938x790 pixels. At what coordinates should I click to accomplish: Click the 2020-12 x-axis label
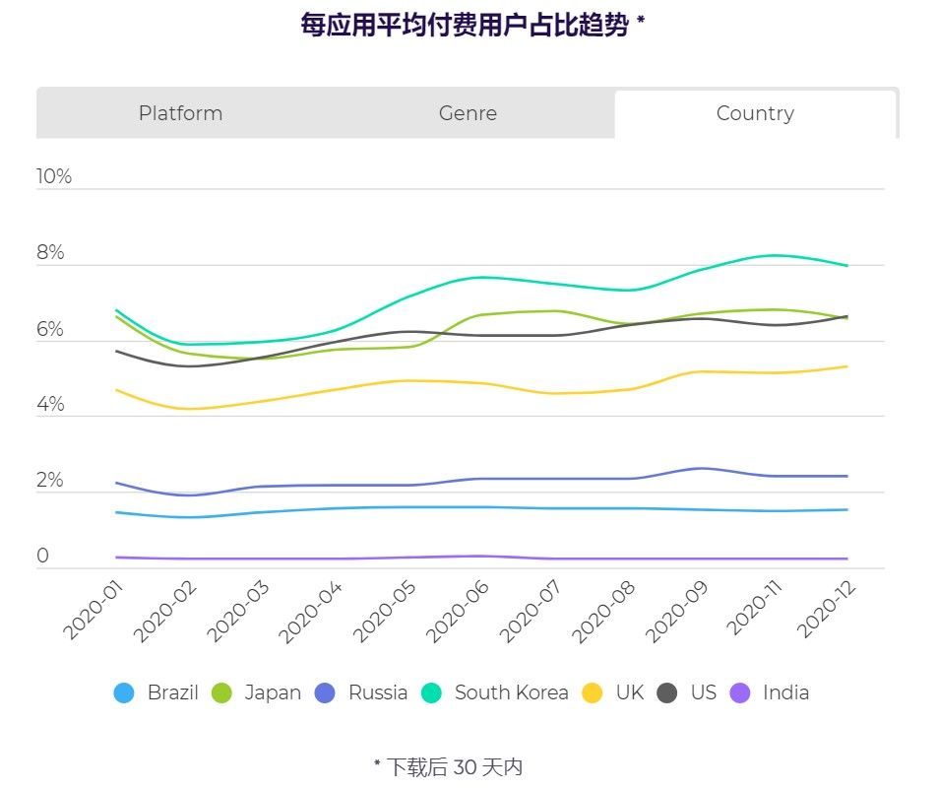827,608
